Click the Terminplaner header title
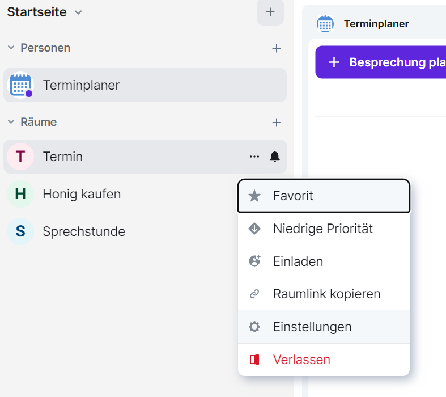Screen dimensions: 446x397 [x=376, y=24]
